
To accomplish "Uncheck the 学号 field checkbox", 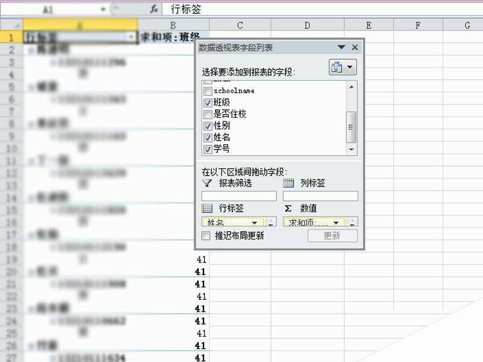I will coord(208,149).
